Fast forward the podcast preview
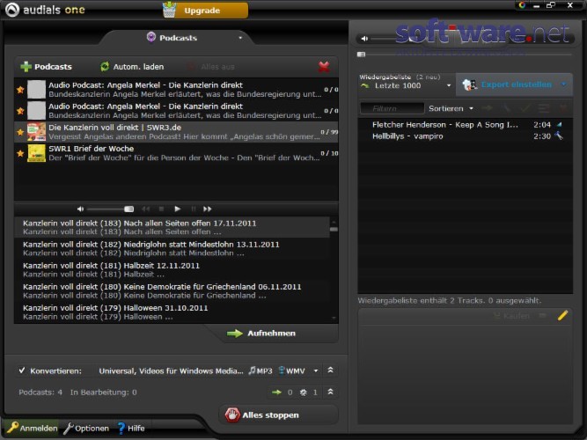 [x=208, y=209]
